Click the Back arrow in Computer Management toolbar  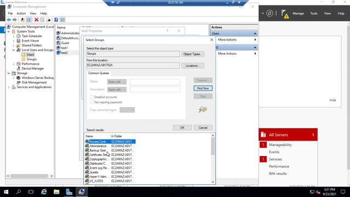point(9,20)
